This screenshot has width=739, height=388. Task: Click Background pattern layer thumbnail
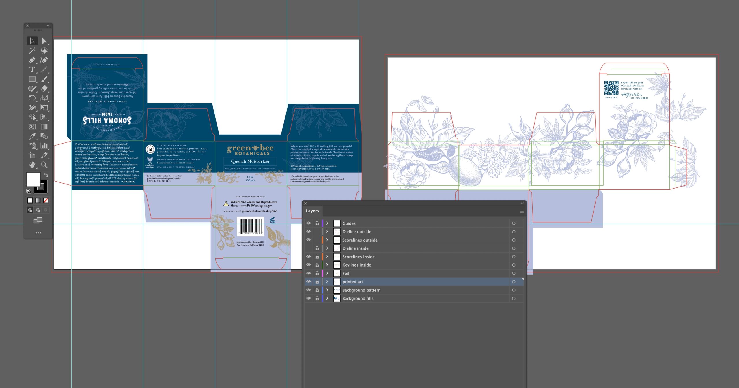click(x=337, y=290)
